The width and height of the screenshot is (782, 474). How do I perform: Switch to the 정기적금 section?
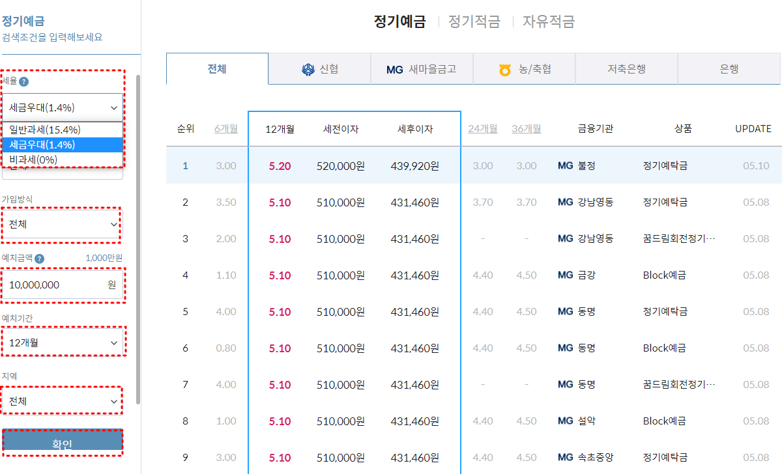[474, 21]
